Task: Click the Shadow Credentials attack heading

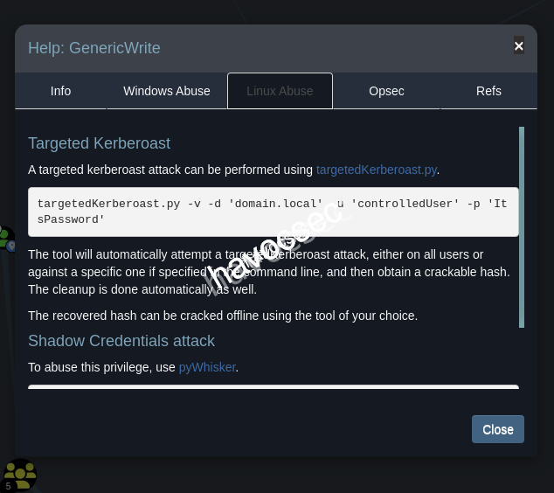Action: pos(121,341)
